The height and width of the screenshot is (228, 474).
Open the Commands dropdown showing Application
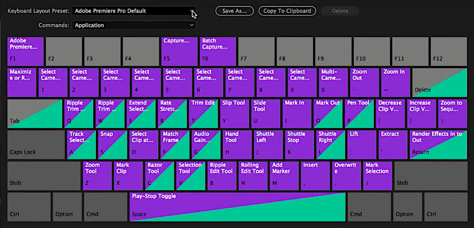134,26
